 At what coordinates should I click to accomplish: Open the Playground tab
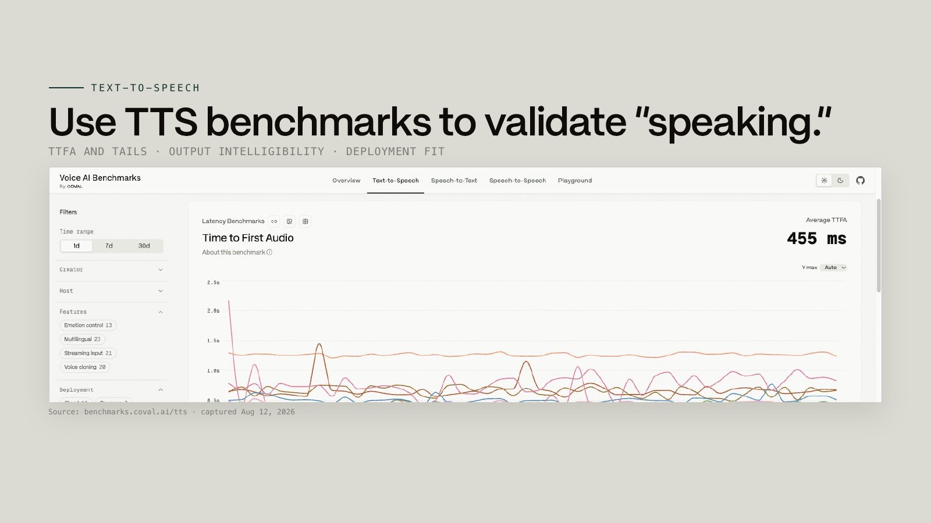click(x=575, y=181)
